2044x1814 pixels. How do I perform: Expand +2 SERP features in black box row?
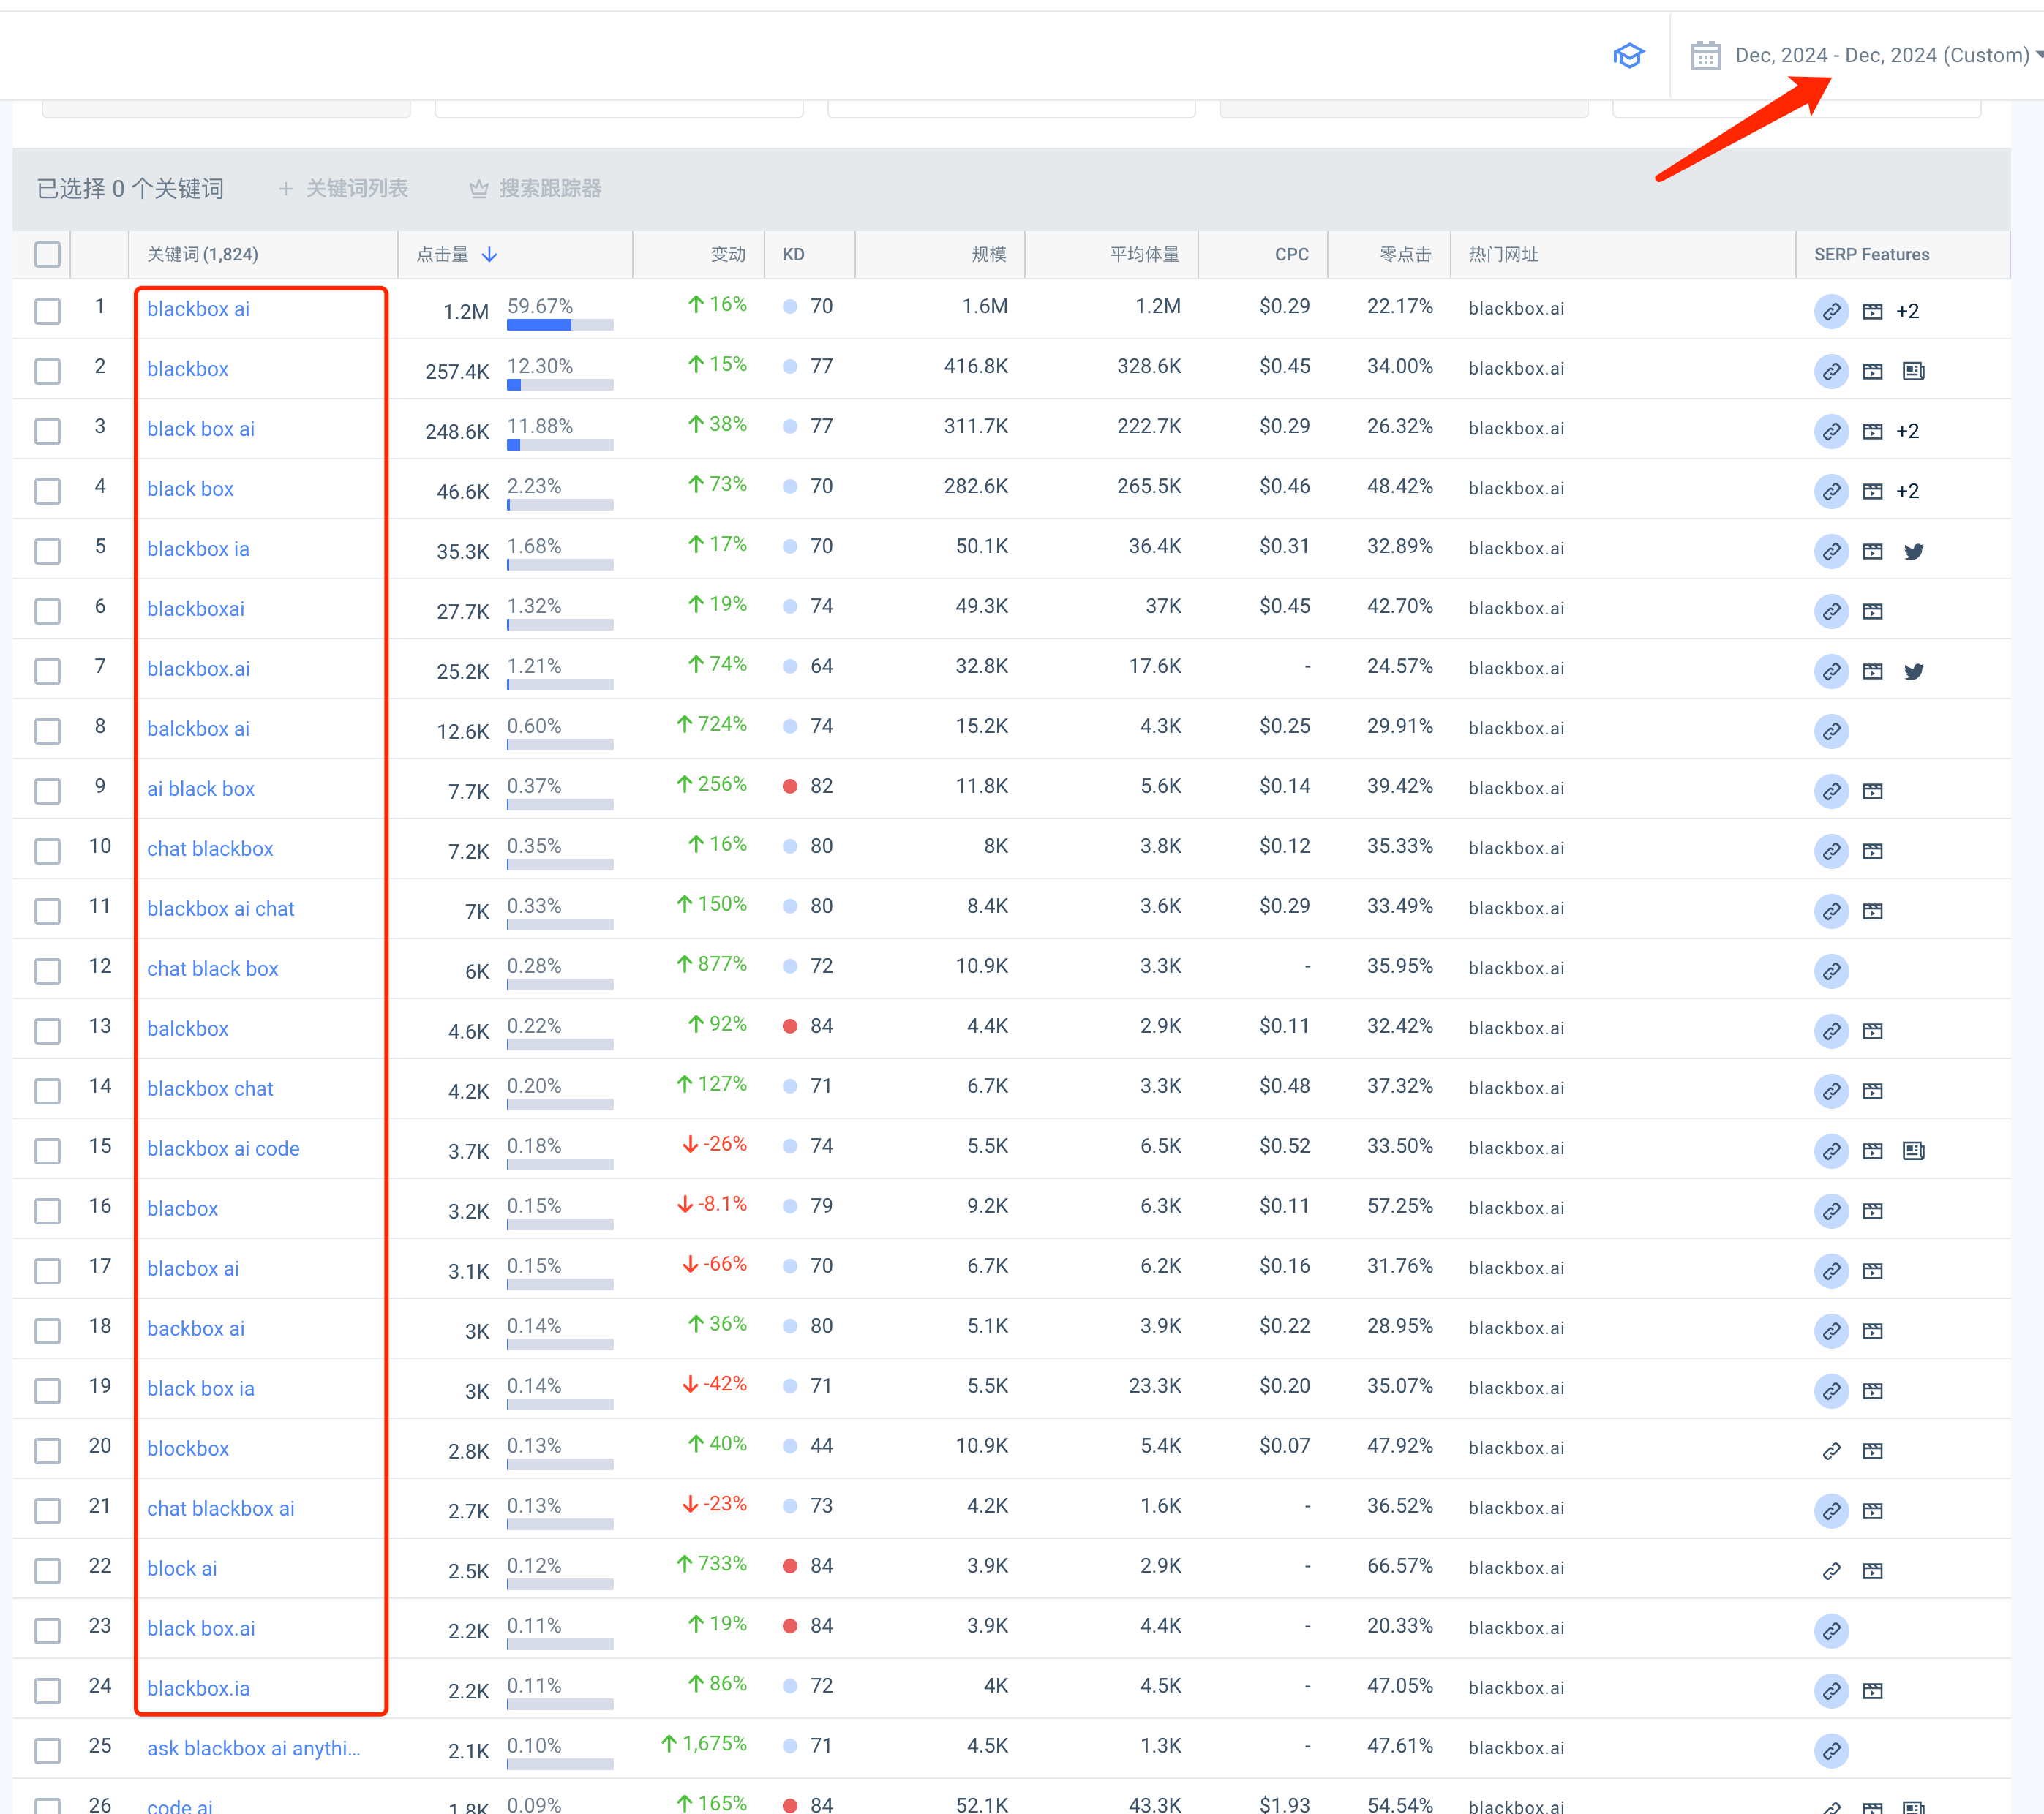click(1907, 492)
